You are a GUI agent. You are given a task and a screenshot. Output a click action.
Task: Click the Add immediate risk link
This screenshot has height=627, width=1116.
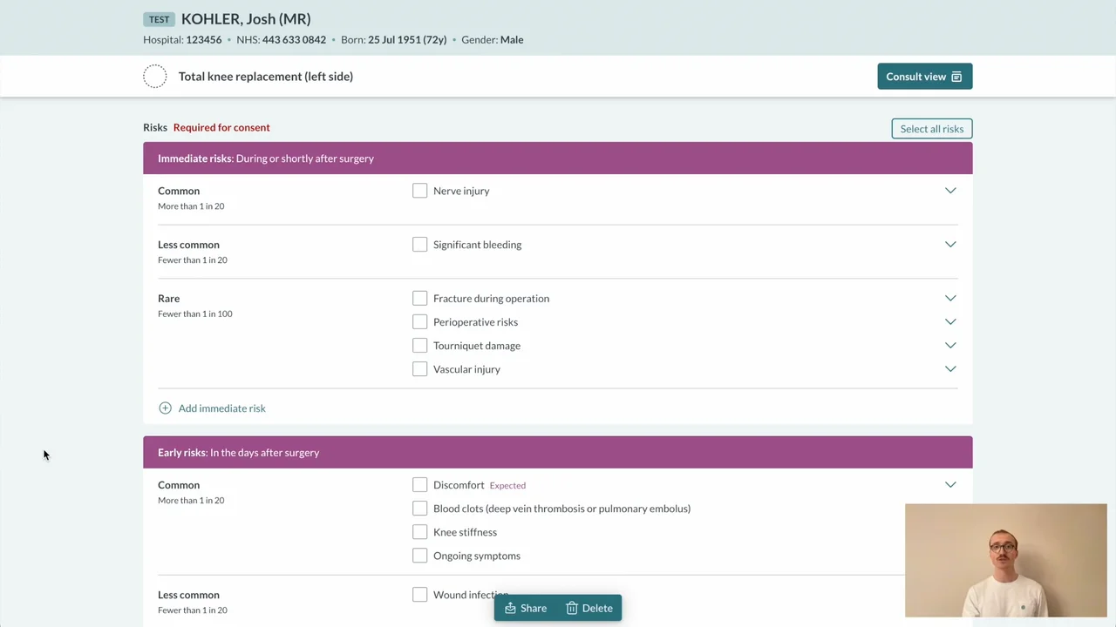(x=221, y=408)
